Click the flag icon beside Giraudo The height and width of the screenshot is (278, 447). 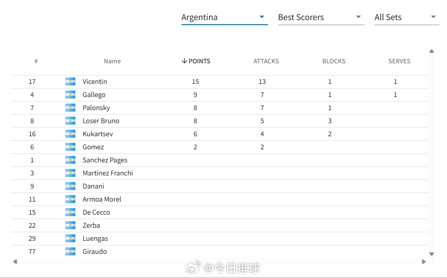pyautogui.click(x=70, y=251)
